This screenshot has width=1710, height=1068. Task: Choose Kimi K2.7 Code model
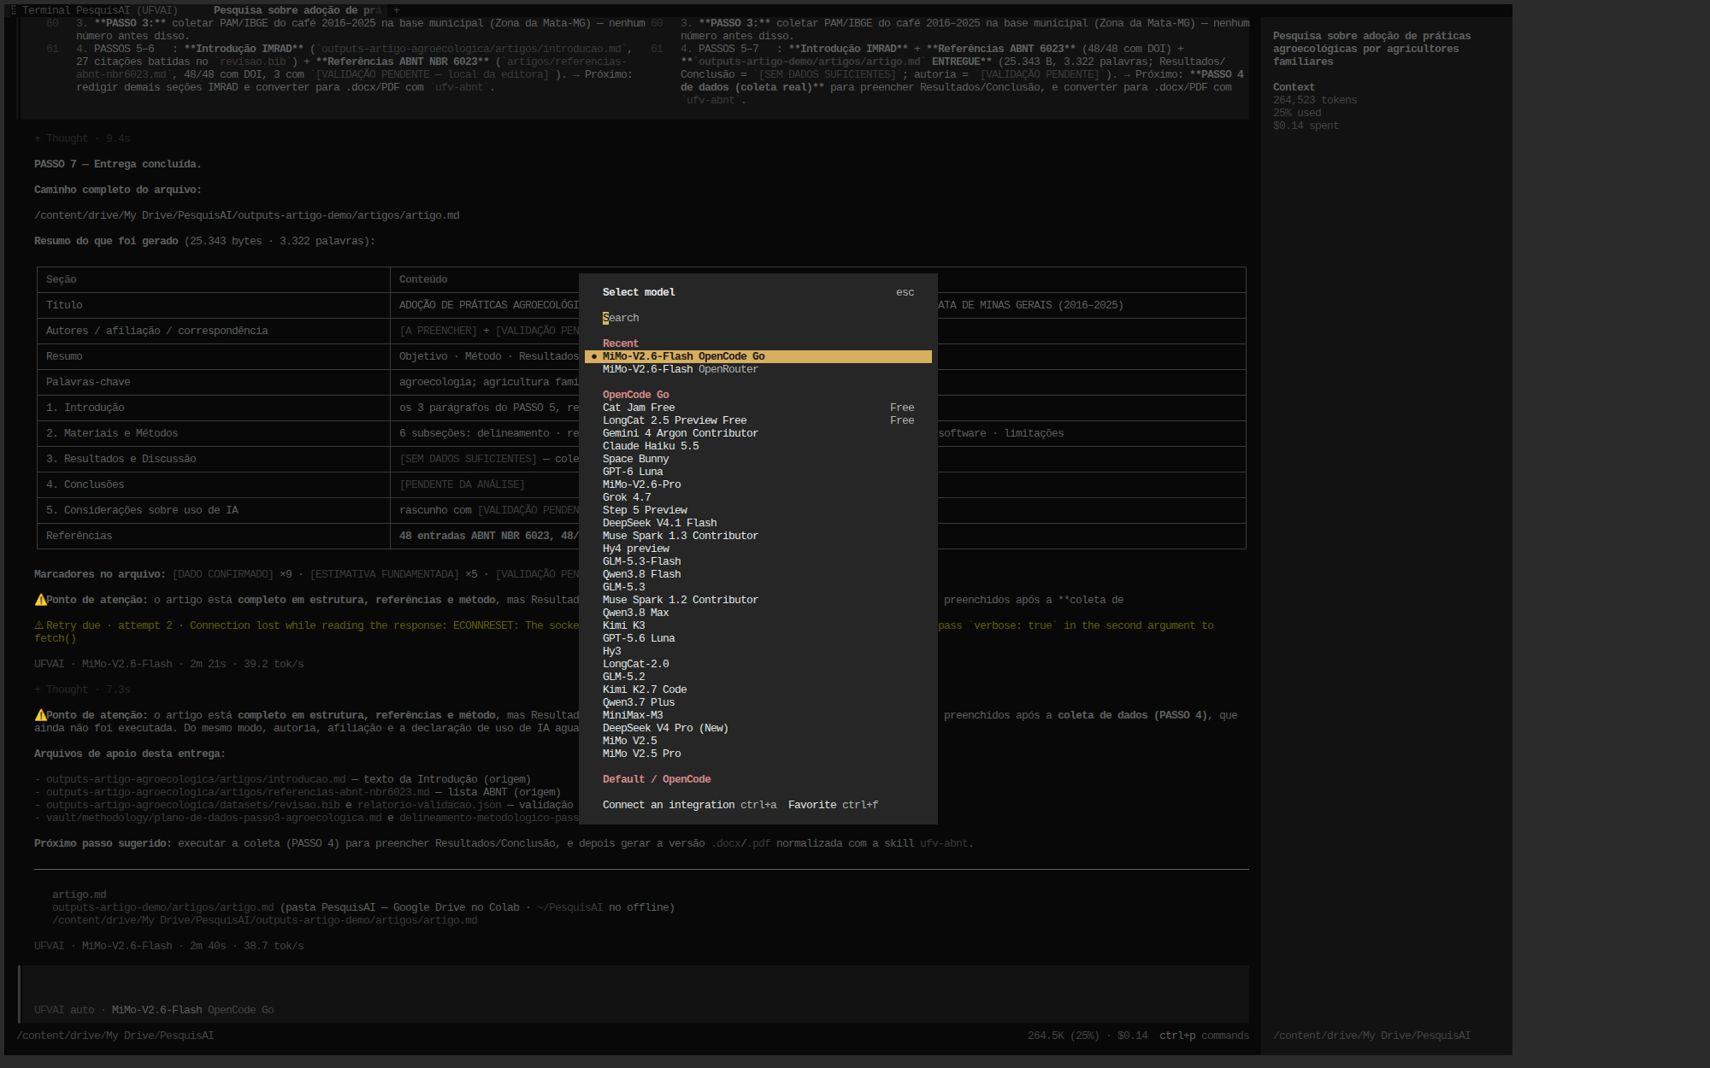tap(758, 690)
